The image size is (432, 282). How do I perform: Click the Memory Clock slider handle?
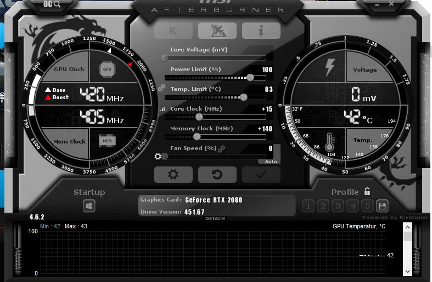pos(197,136)
